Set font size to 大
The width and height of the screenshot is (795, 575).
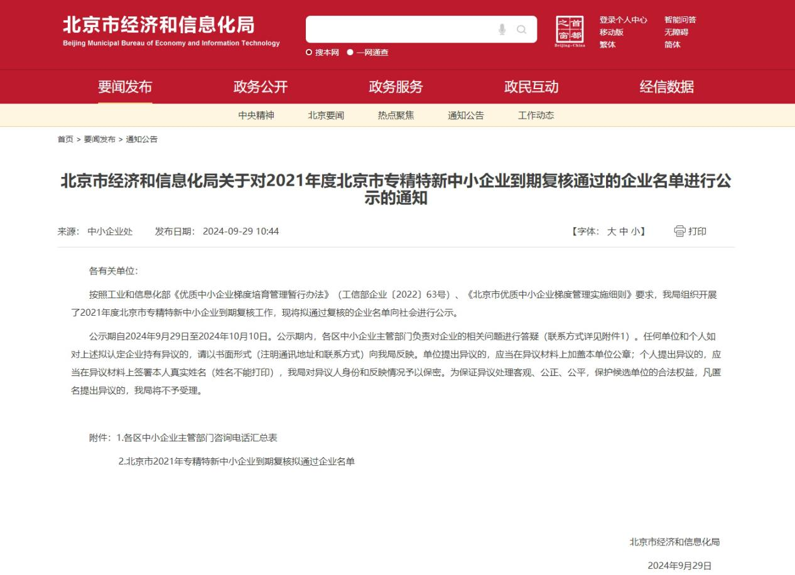611,232
